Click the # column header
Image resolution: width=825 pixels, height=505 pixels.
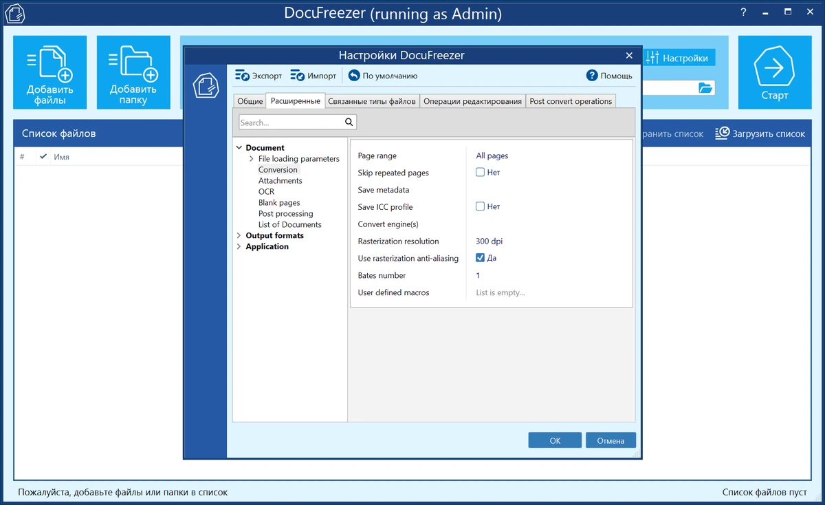[x=22, y=157]
